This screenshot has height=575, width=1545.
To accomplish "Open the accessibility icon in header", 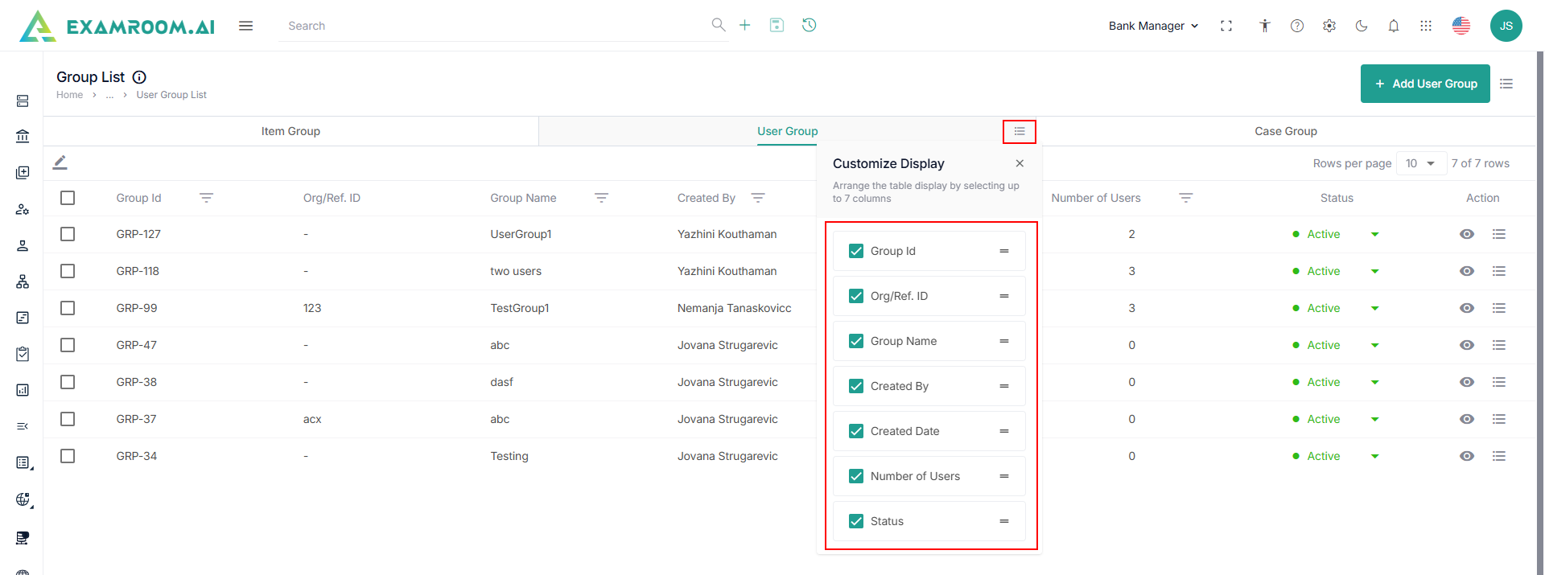I will coord(1264,26).
